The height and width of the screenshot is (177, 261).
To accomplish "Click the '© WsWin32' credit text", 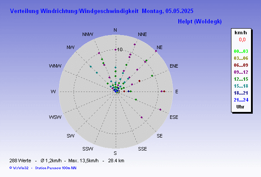I will pos(19,168).
